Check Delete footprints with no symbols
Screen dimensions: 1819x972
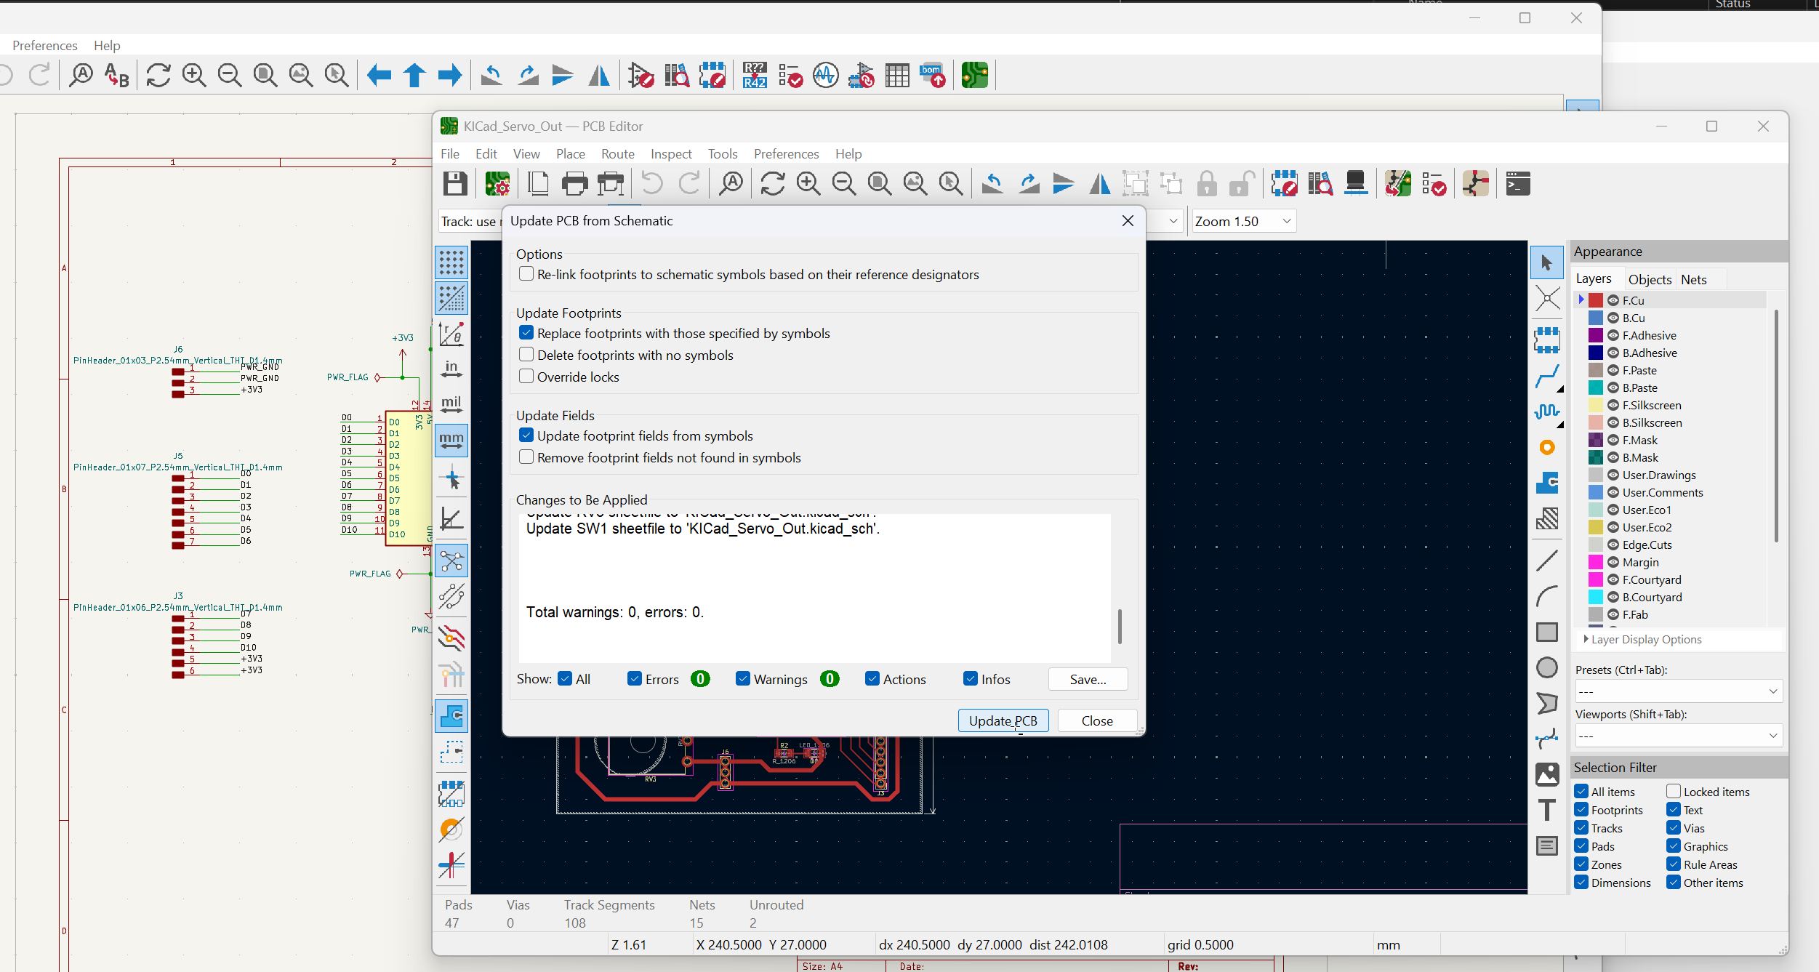coord(526,354)
